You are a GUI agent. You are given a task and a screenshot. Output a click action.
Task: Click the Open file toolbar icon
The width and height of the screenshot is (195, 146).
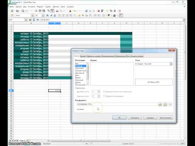[17, 11]
